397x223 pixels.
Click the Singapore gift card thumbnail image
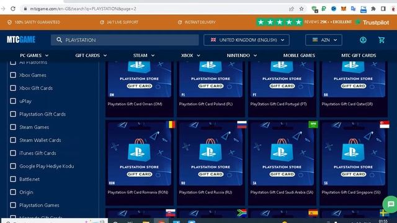354,154
